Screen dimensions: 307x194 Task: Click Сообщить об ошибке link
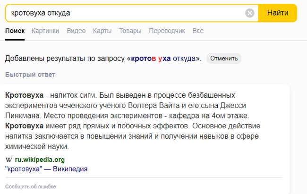click(31, 186)
